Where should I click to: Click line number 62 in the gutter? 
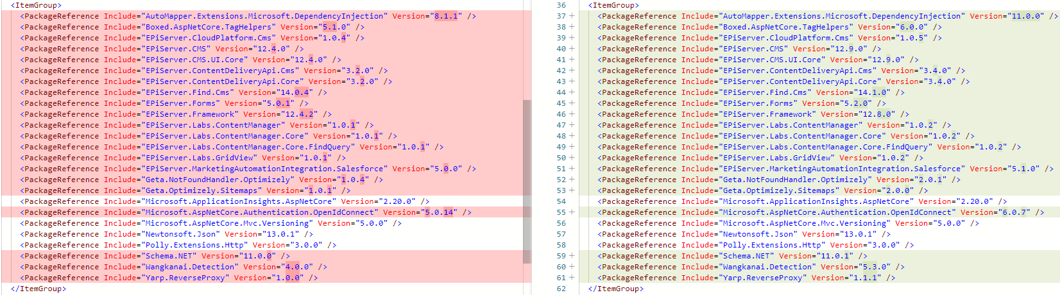point(561,289)
